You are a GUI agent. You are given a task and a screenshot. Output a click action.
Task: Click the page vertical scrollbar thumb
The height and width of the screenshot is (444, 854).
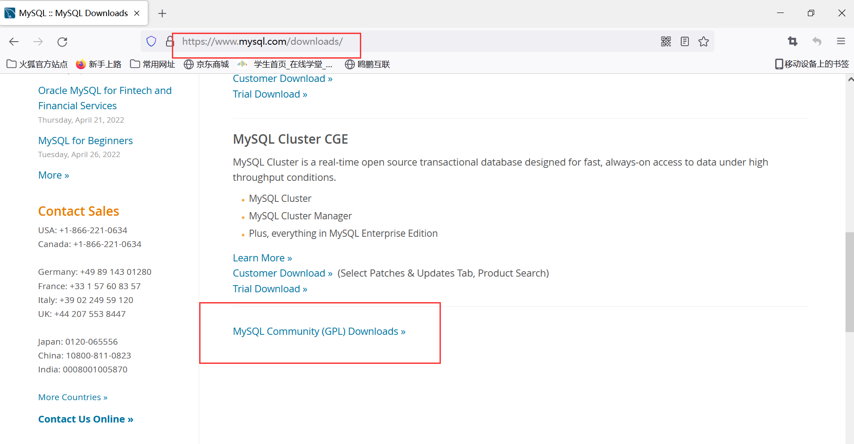850,282
